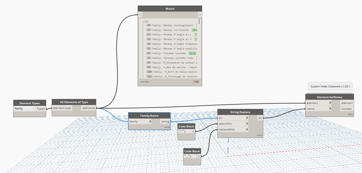The image size is (362, 173).
Task: Open str input chevron on String.Replace
Action: (247, 118)
